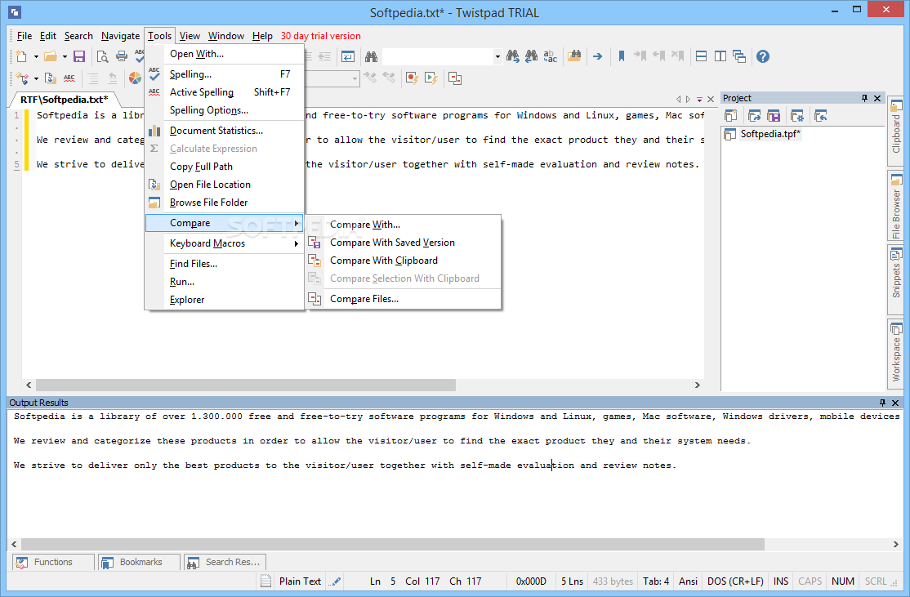Select Compare Files... submenu item
The height and width of the screenshot is (597, 910).
pyautogui.click(x=404, y=299)
